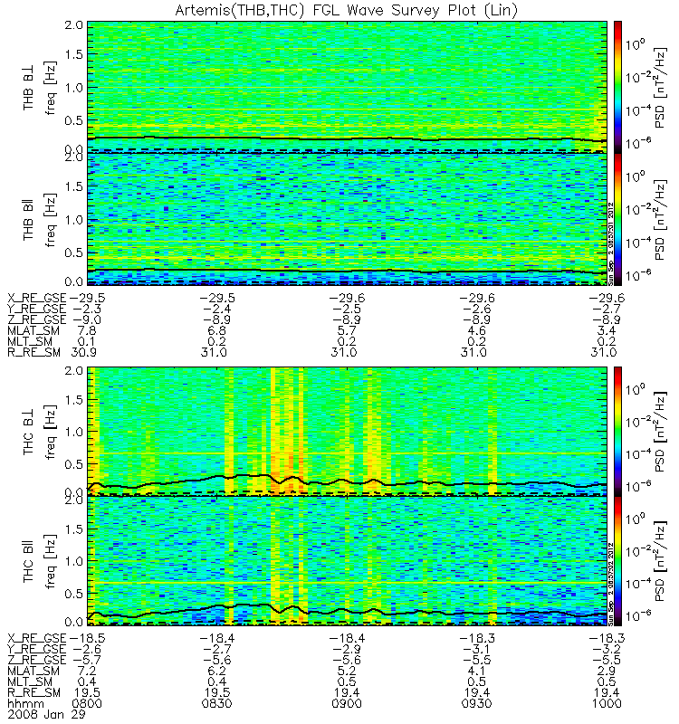679x724 pixels.
Task: Click the 'hhmm' row label
Action: coord(25,704)
